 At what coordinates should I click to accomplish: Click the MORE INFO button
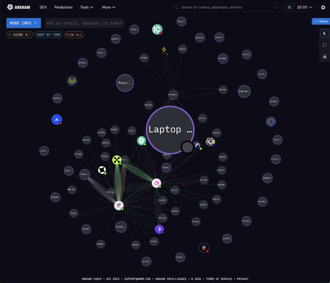coord(24,23)
